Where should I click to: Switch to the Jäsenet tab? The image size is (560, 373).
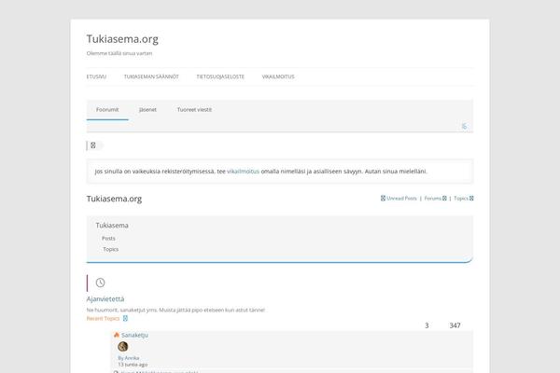(147, 110)
